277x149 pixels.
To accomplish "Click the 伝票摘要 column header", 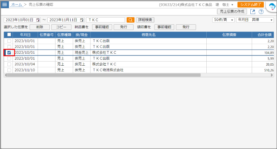I will 229,35.
